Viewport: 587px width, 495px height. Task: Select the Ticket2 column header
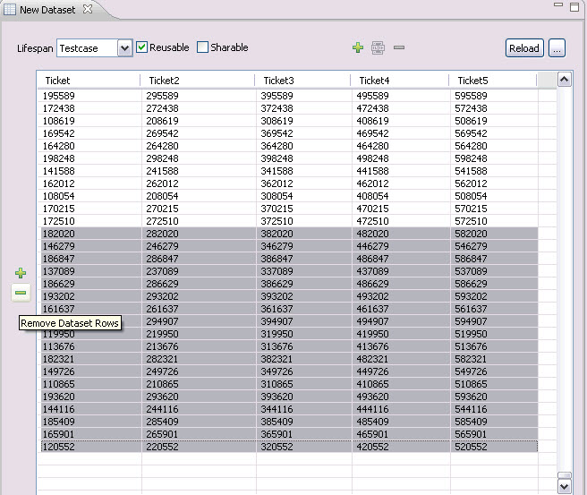tap(198, 81)
